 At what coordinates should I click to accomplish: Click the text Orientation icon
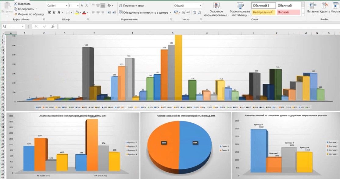tap(109, 5)
